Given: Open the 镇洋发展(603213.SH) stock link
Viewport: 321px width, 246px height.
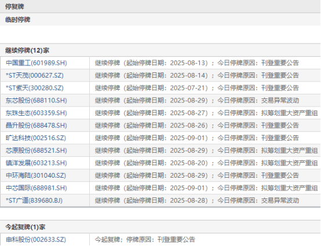Looking at the screenshot, I should pyautogui.click(x=37, y=163).
